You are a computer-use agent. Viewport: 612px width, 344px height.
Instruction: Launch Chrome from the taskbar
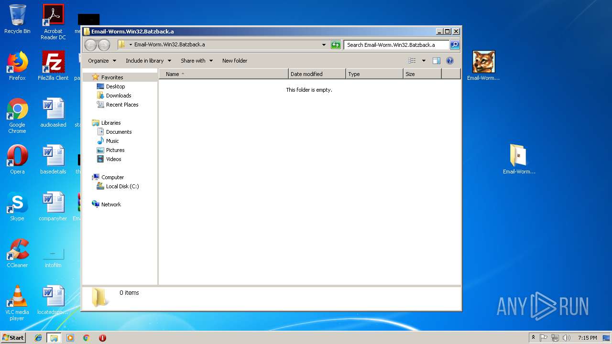coord(87,338)
